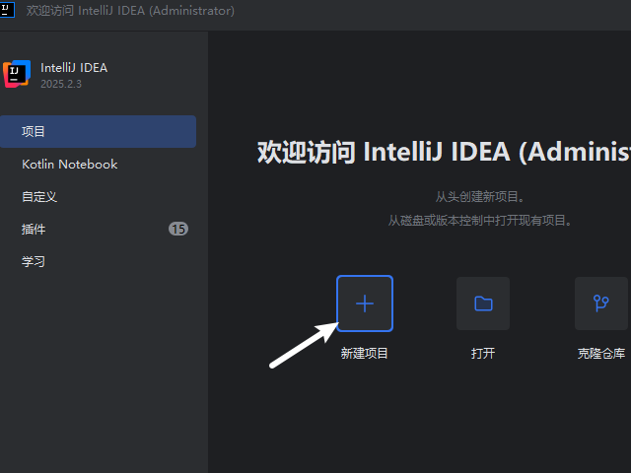Go to the 插件 tab
This screenshot has height=473, width=631.
click(x=34, y=229)
